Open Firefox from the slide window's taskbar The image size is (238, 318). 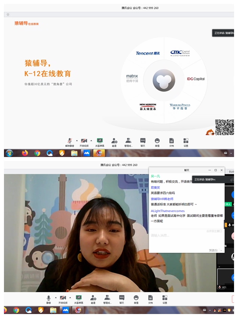point(25,153)
